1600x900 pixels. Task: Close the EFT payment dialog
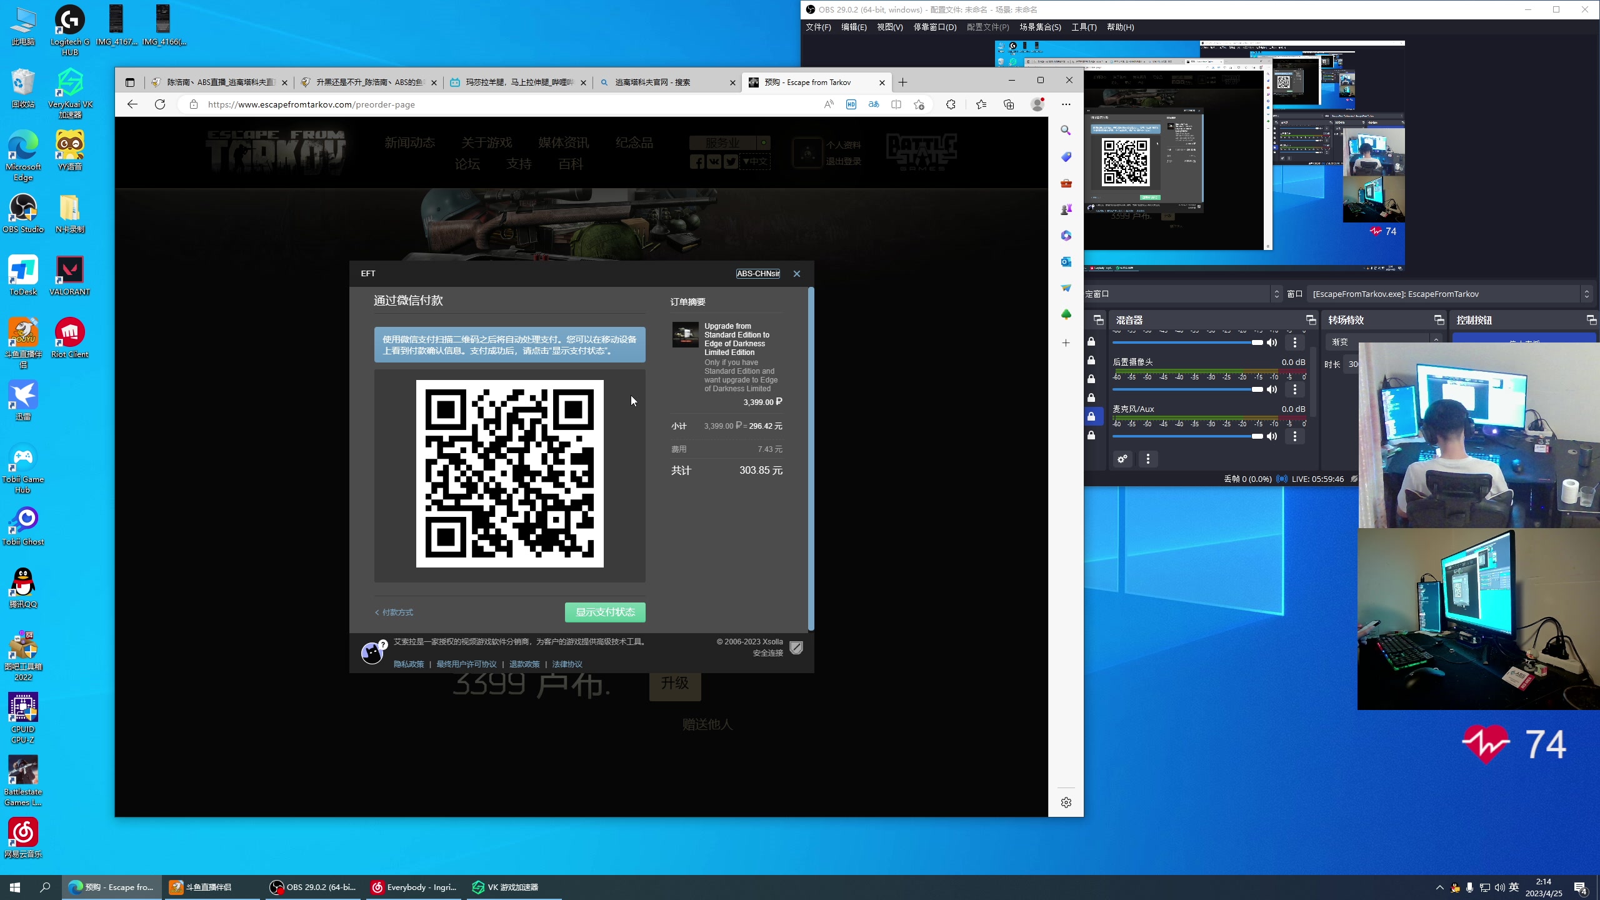point(797,274)
